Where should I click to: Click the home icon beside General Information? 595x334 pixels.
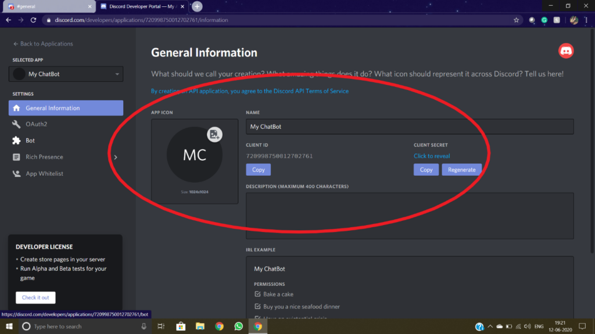[16, 108]
